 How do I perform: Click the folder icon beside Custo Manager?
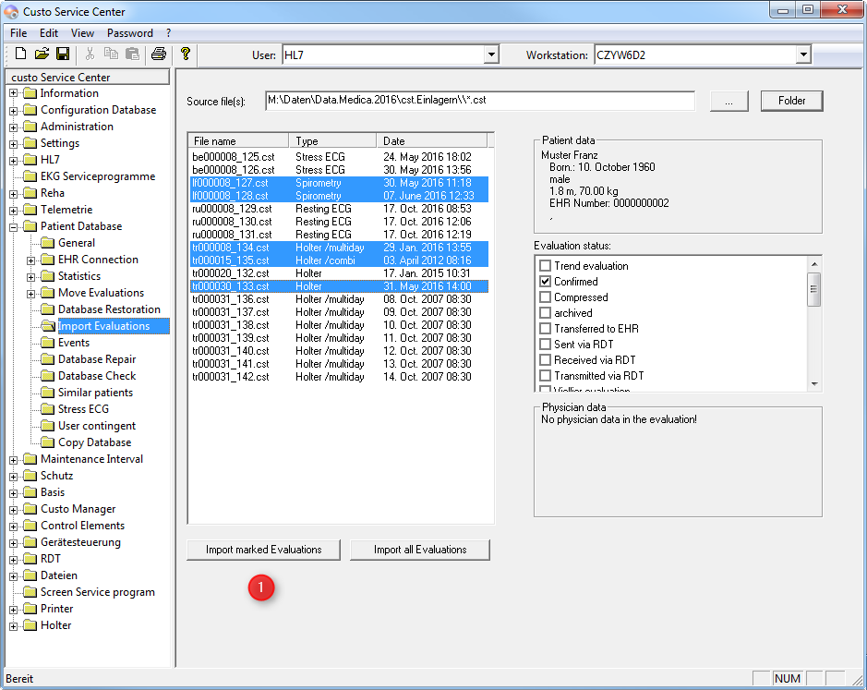coord(30,509)
